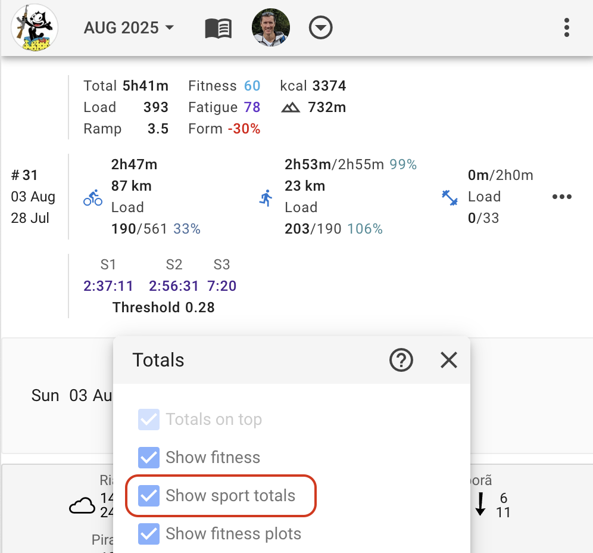Screen dimensions: 593x553
Task: Click the cloud weather icon
Action: click(82, 506)
